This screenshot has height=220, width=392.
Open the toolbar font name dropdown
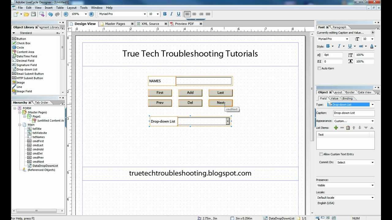pos(145,14)
